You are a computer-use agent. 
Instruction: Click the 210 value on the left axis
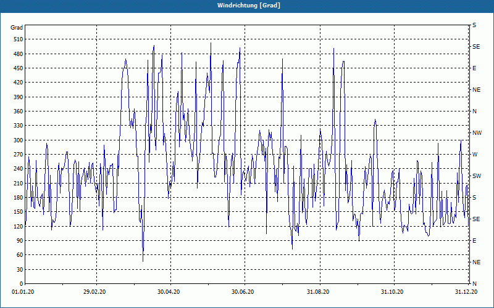click(x=19, y=183)
